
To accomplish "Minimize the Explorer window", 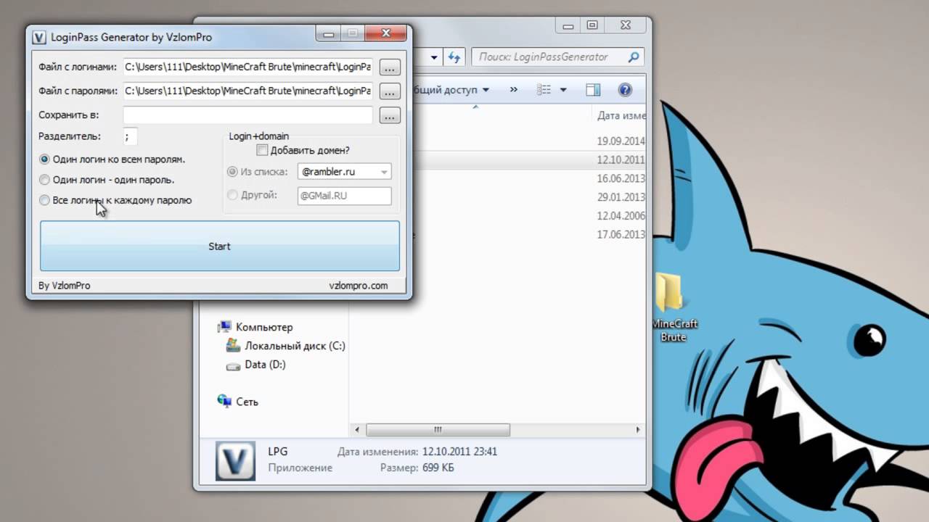I will pyautogui.click(x=568, y=25).
